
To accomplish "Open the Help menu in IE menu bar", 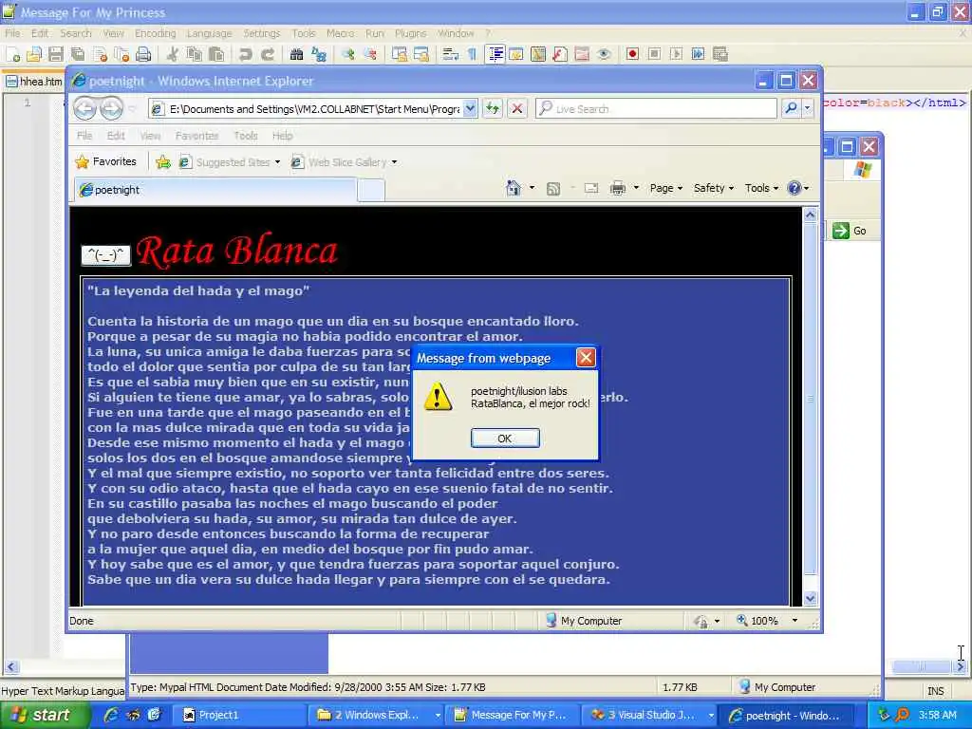I will [282, 136].
